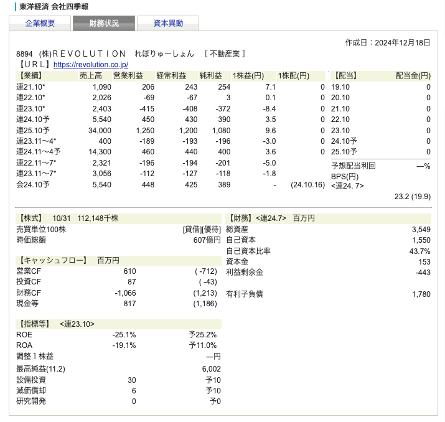Select the 連22.10* row label

click(30, 98)
